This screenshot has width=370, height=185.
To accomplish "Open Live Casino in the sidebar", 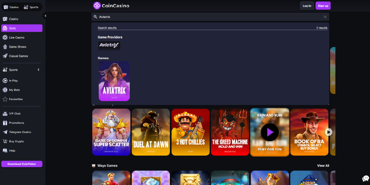I will (22, 37).
